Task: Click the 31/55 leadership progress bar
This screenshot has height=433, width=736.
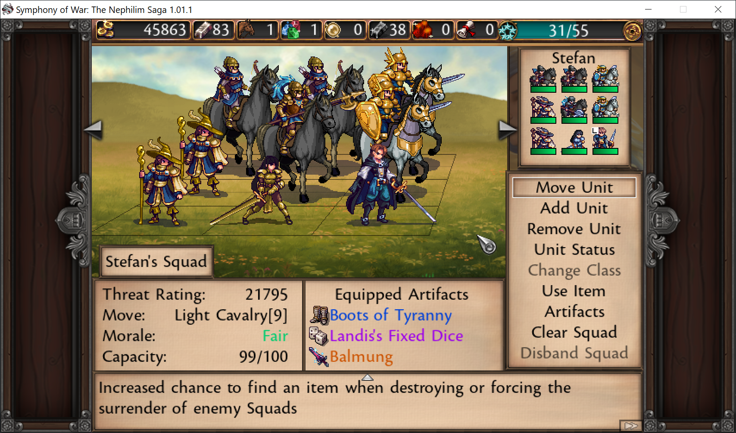Action: [x=568, y=31]
